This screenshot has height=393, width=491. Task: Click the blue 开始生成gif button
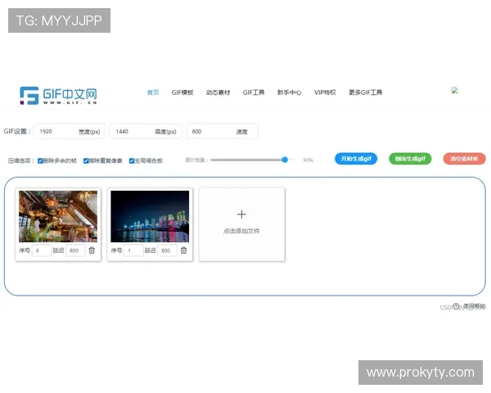356,159
